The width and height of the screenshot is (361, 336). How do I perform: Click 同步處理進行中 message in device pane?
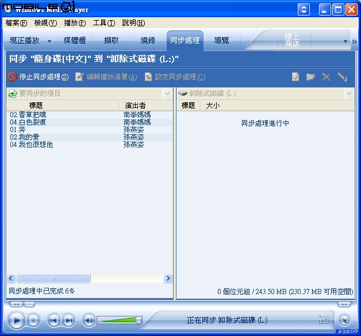pyautogui.click(x=265, y=123)
